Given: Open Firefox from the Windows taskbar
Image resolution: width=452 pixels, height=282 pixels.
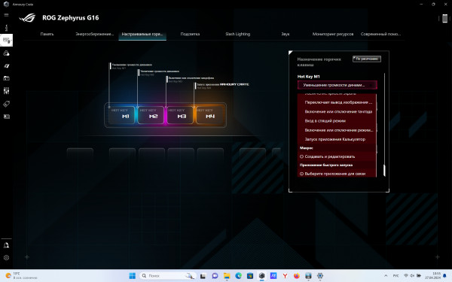Looking at the screenshot, I should coord(296,276).
